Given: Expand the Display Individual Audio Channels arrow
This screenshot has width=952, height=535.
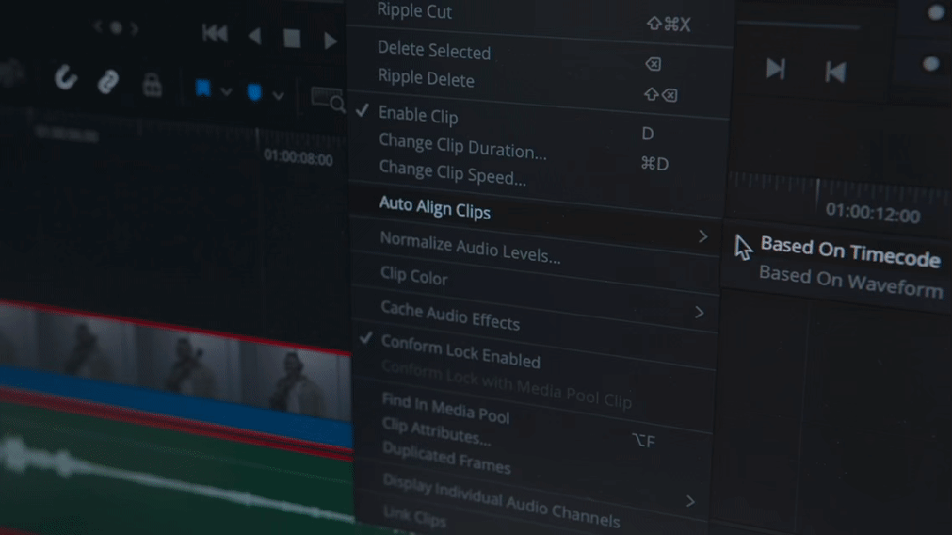Looking at the screenshot, I should (x=690, y=501).
